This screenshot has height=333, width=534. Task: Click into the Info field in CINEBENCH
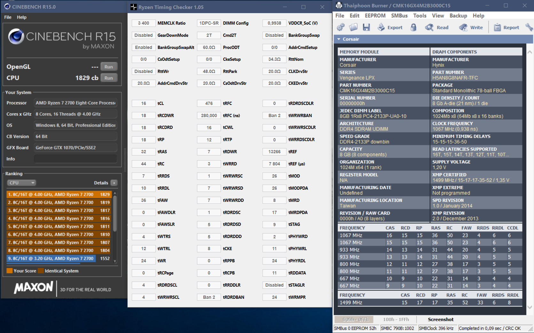click(x=75, y=159)
